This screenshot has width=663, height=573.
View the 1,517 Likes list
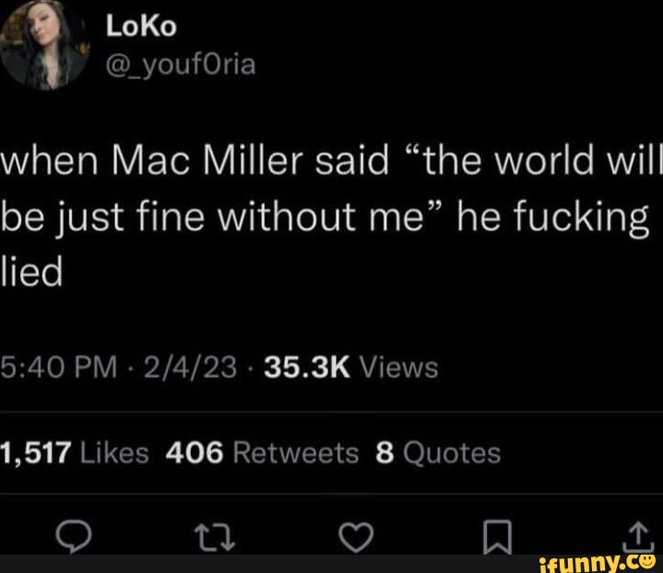pos(75,452)
